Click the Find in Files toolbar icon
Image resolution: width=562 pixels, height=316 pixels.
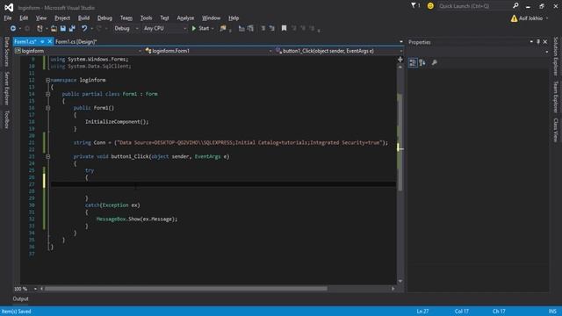(x=223, y=28)
